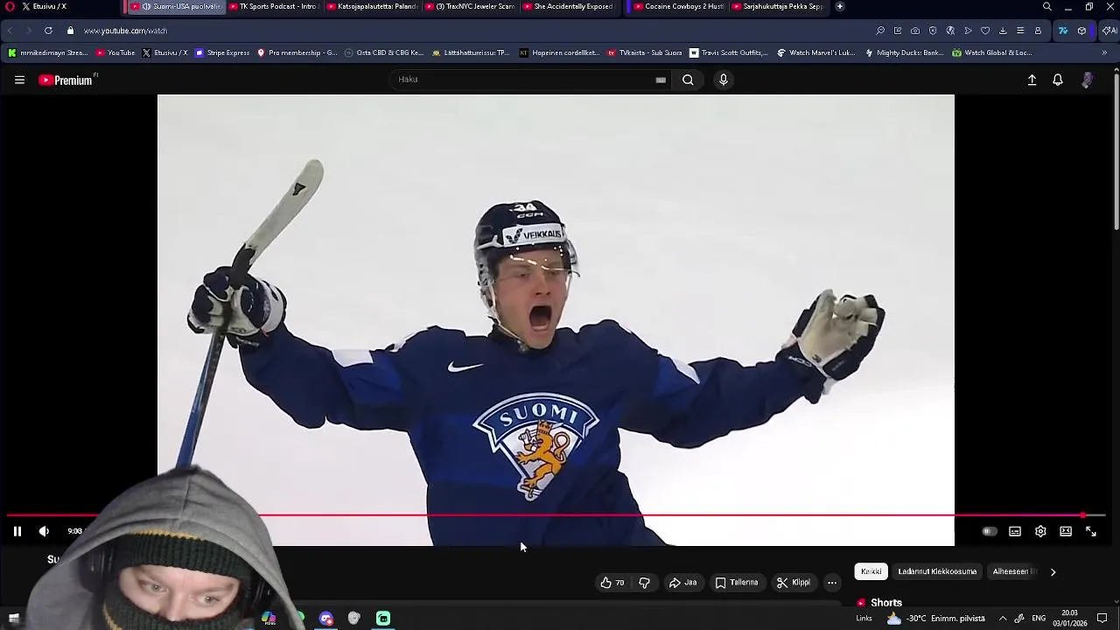
Task: Start voice search with the microphone
Action: [723, 80]
